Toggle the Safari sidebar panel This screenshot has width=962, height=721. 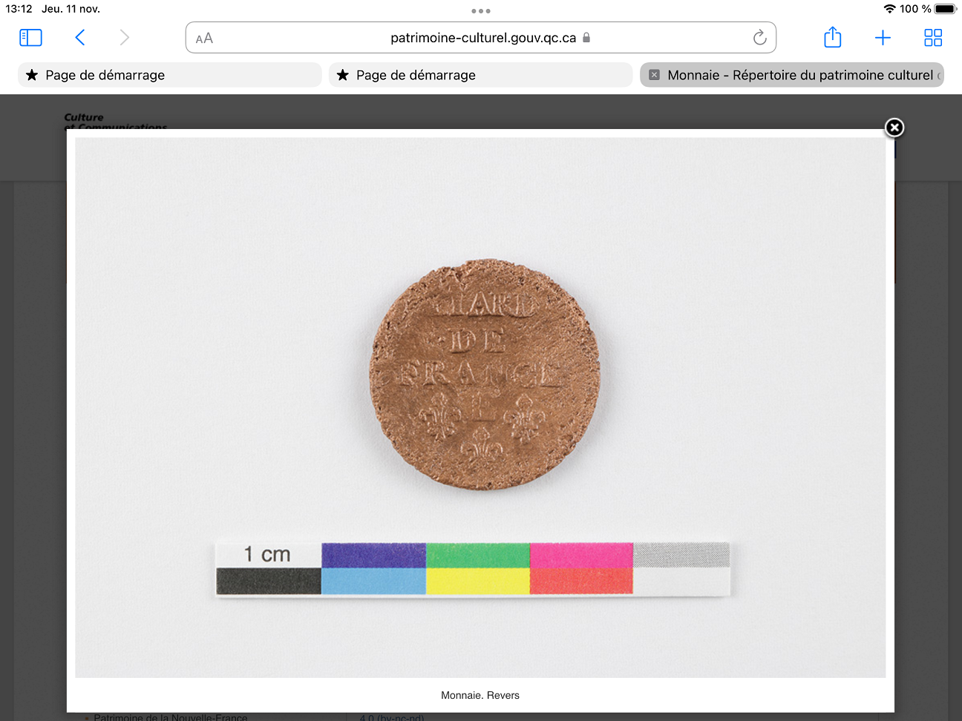click(x=30, y=38)
